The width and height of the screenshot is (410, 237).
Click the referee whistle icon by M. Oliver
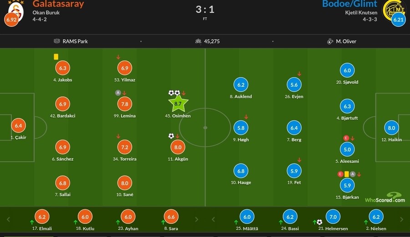coord(330,41)
